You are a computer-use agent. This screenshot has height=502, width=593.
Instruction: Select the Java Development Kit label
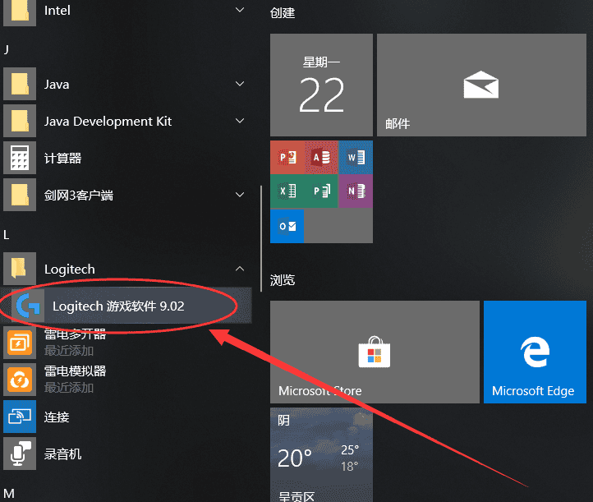108,121
